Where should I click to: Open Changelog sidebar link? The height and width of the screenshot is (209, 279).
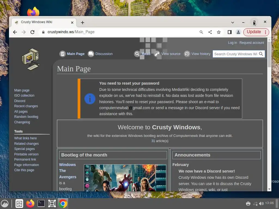[22, 122]
